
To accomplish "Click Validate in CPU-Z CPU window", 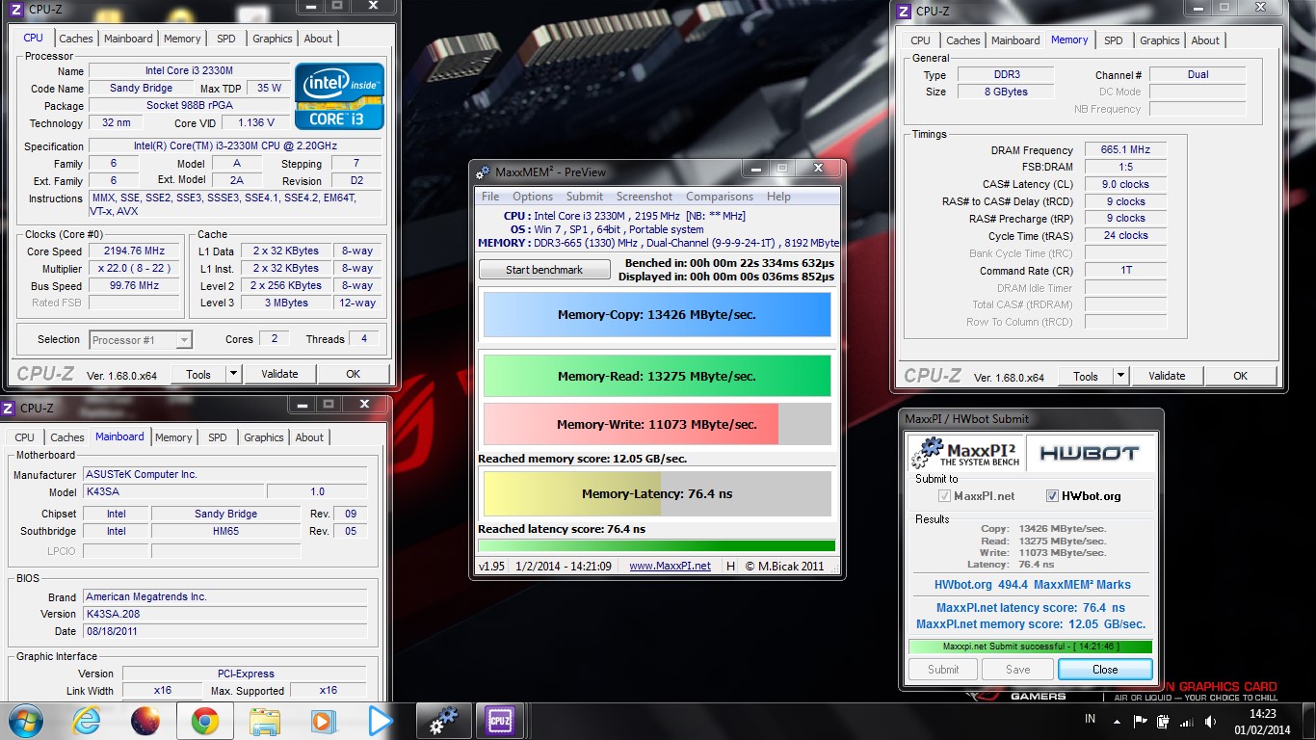I will (x=279, y=374).
